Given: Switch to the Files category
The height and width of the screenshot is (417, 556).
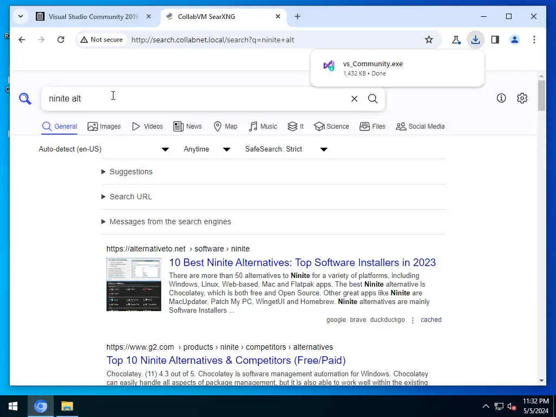Looking at the screenshot, I should tap(372, 127).
